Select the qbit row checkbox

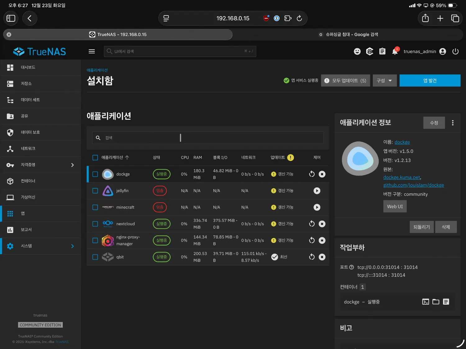(x=95, y=257)
